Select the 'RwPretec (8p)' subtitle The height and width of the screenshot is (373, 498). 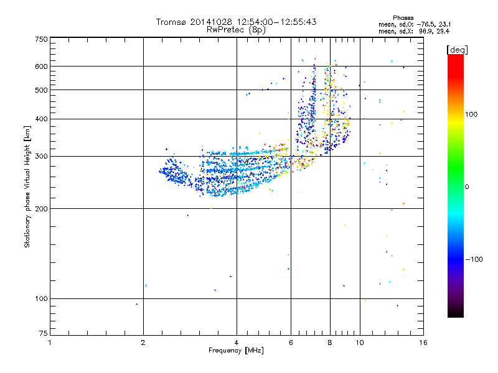coord(236,30)
